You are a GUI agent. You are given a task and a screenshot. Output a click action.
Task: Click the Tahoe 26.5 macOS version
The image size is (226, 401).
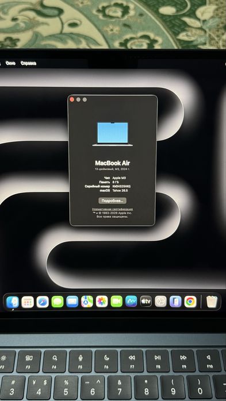click(x=120, y=191)
